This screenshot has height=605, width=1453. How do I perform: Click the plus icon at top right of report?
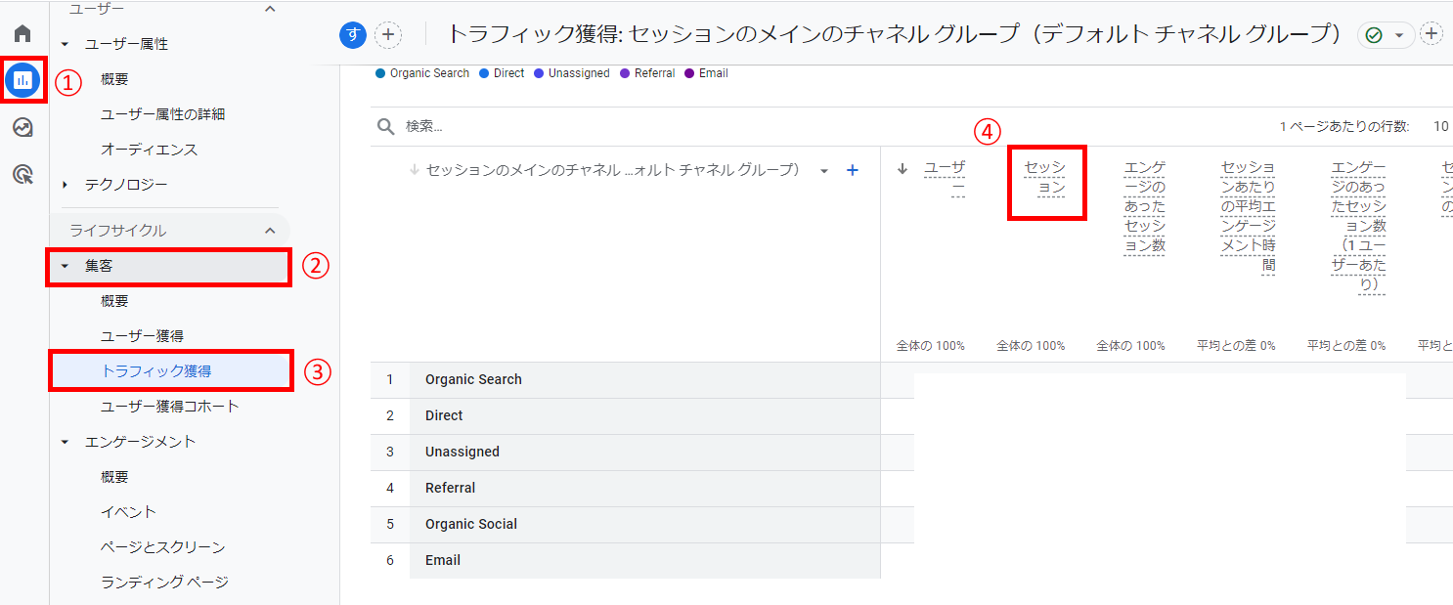[x=1431, y=33]
